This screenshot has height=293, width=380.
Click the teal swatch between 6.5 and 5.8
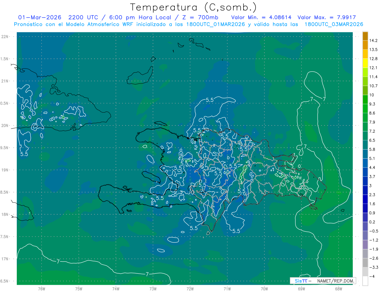[365, 145]
